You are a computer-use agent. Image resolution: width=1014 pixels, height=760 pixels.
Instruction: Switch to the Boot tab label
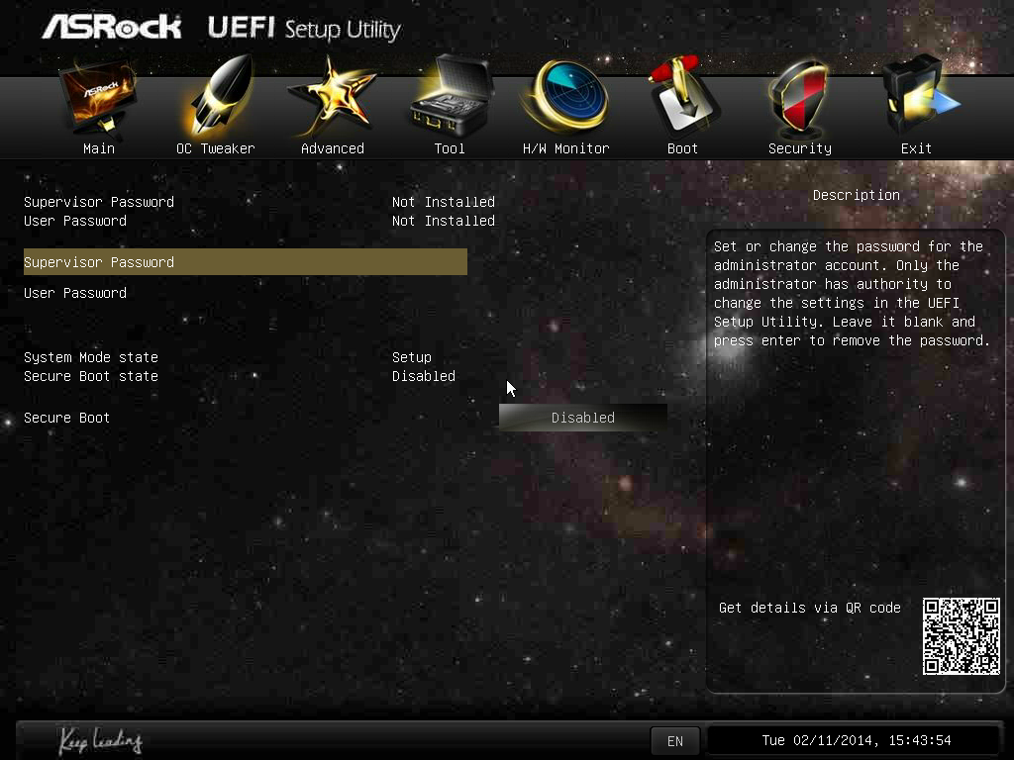point(682,148)
